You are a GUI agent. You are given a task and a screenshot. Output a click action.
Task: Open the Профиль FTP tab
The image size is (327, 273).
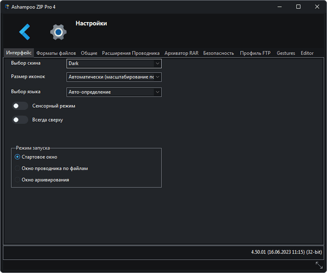click(255, 53)
